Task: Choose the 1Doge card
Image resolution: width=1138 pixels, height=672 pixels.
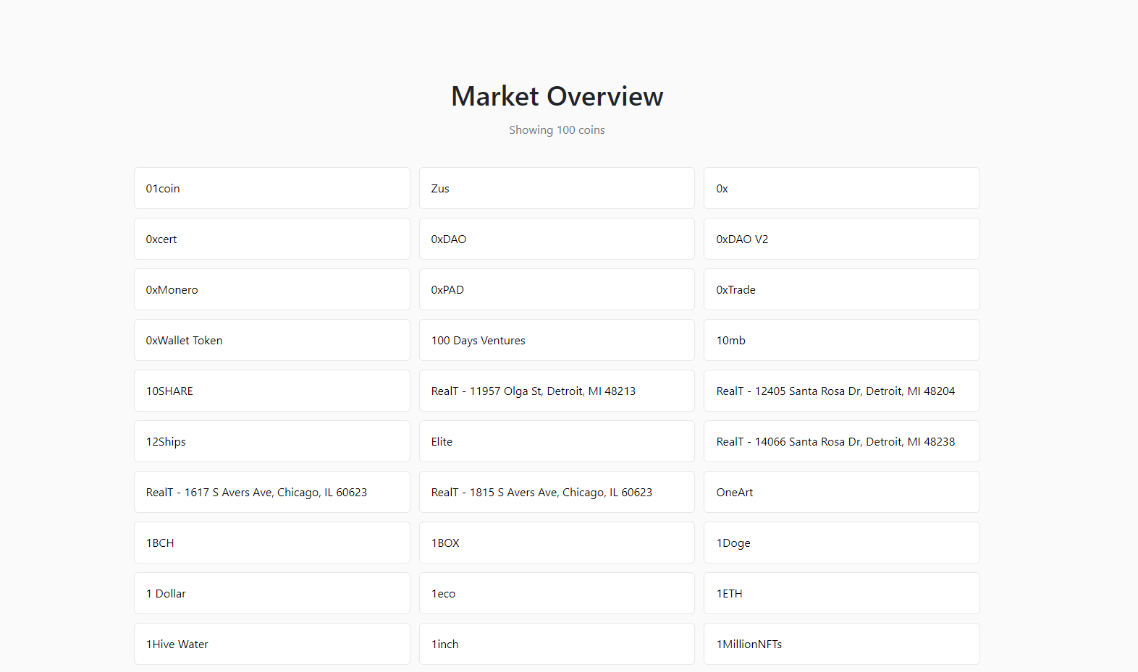Action: [x=842, y=543]
